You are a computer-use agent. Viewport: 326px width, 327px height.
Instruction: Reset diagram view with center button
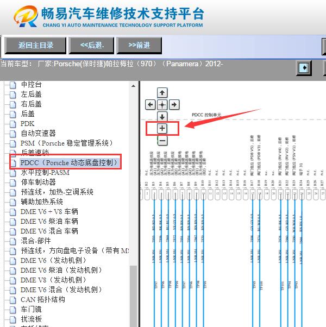162,104
